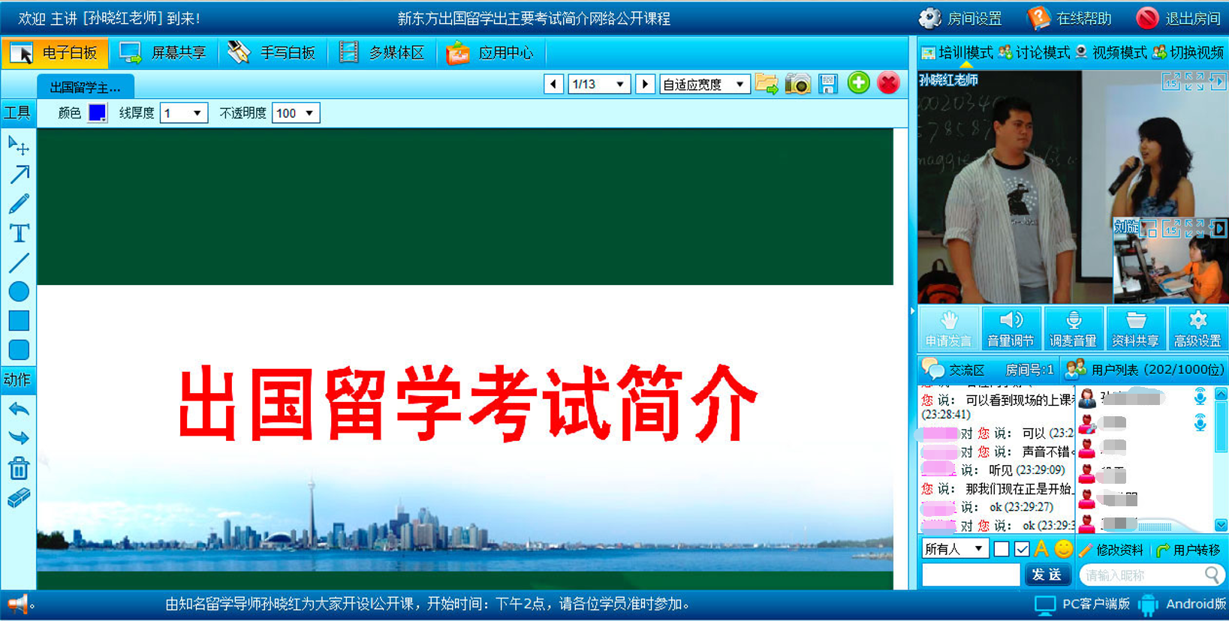The height and width of the screenshot is (621, 1229).
Task: Click the trash can delete icon
Action: pyautogui.click(x=19, y=469)
